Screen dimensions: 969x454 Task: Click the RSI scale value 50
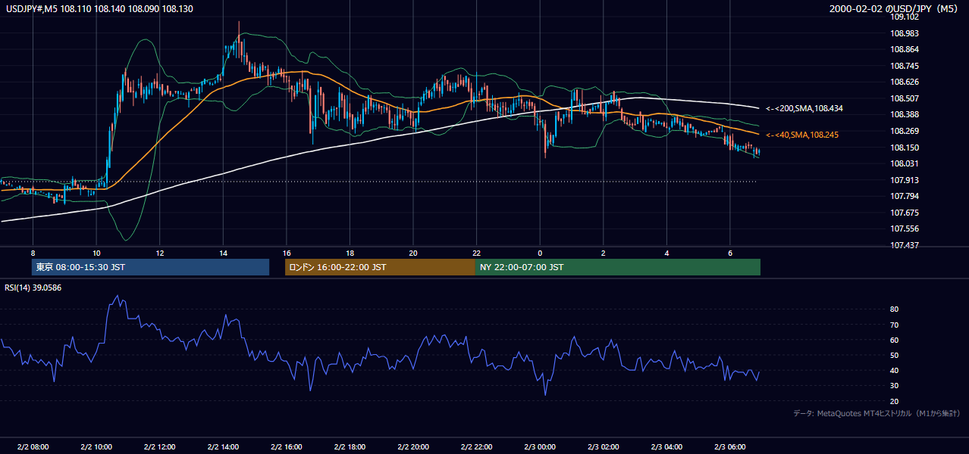[895, 355]
